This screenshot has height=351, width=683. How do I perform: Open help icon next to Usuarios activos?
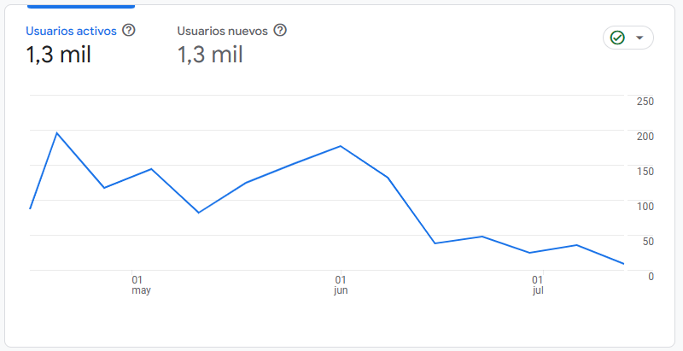(129, 31)
